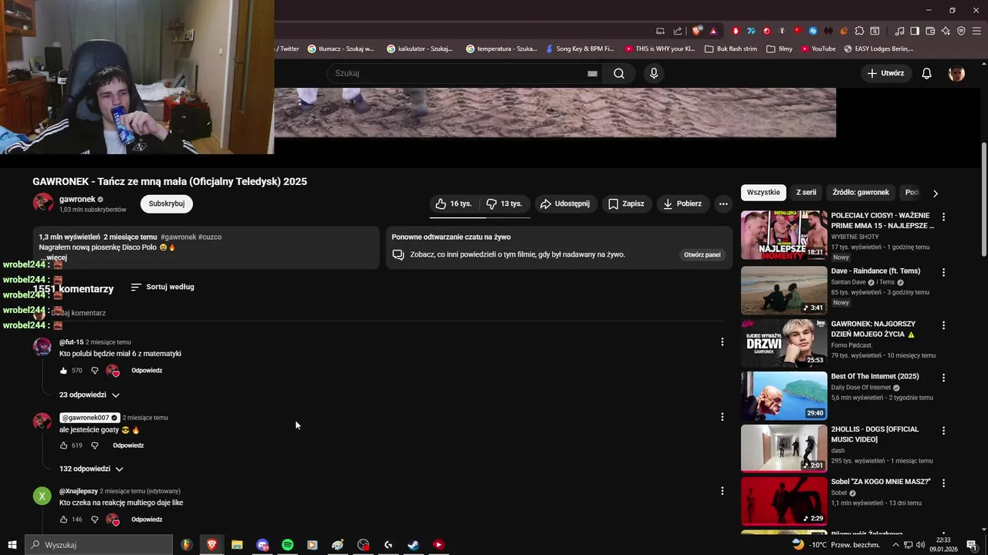
Task: Open the on-screen keyboard icon in search
Action: pos(592,73)
